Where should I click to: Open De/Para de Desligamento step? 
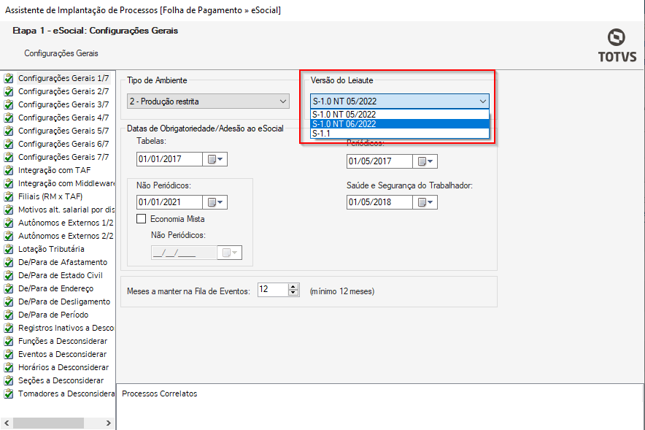tap(64, 302)
